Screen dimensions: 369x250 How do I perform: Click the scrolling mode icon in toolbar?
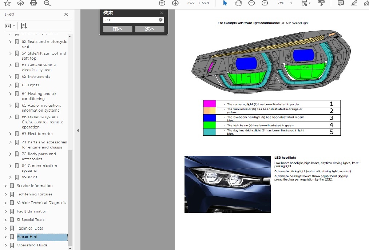coord(321,3)
